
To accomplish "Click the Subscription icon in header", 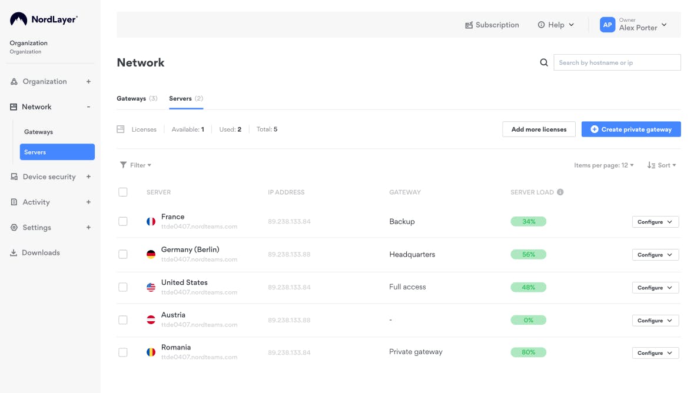I will click(x=469, y=25).
